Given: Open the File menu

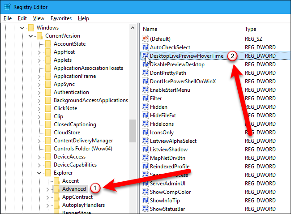Looking at the screenshot, I should click(x=8, y=18).
